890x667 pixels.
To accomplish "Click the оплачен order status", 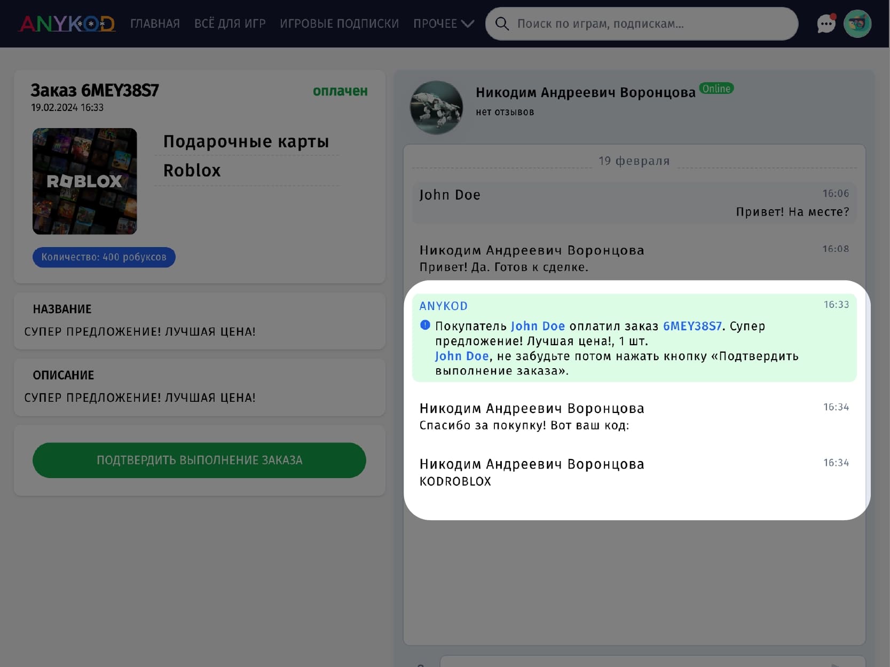I will (340, 91).
